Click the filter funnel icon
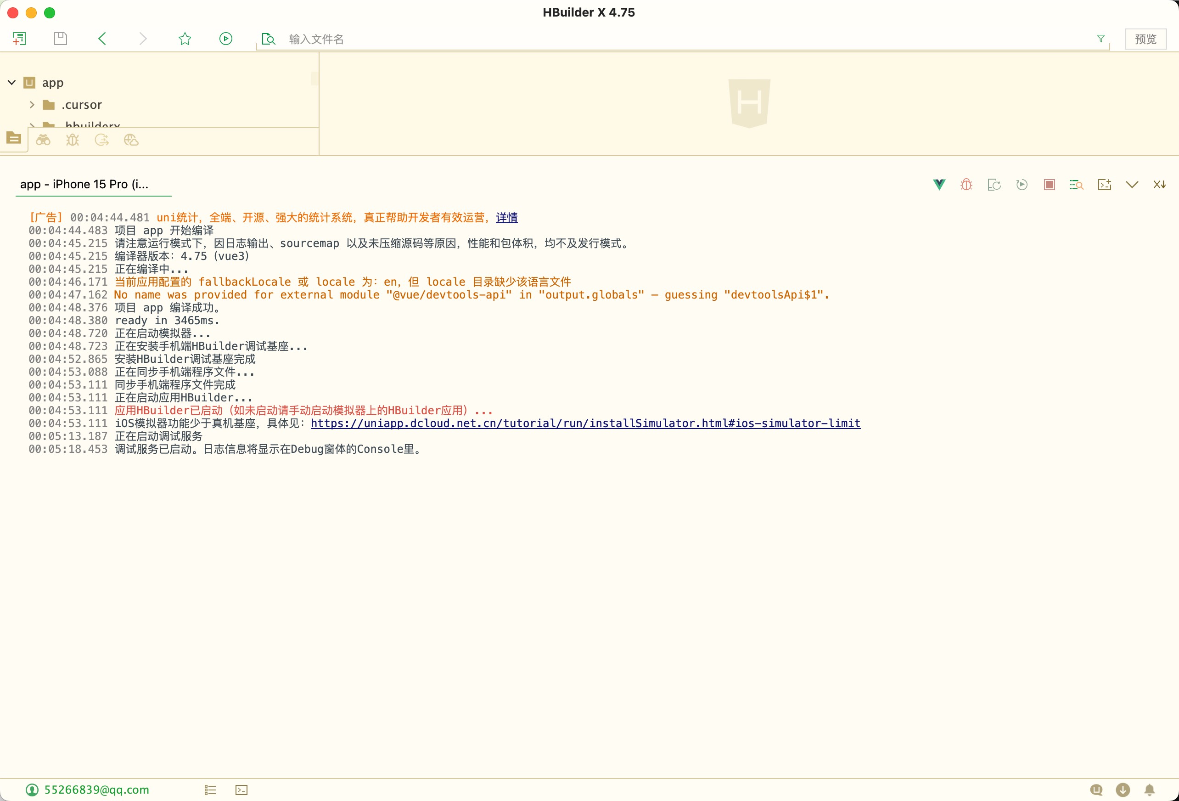The height and width of the screenshot is (801, 1179). 1100,39
